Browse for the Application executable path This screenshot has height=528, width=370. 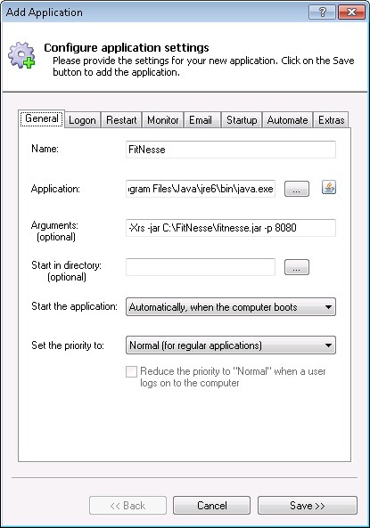297,189
